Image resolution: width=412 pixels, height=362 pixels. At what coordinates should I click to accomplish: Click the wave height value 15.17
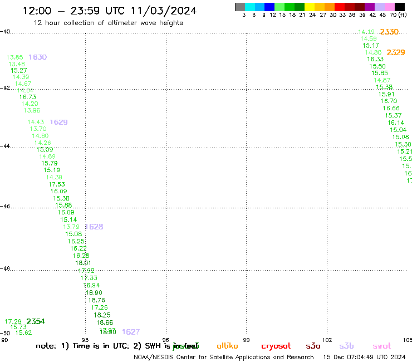tap(371, 46)
